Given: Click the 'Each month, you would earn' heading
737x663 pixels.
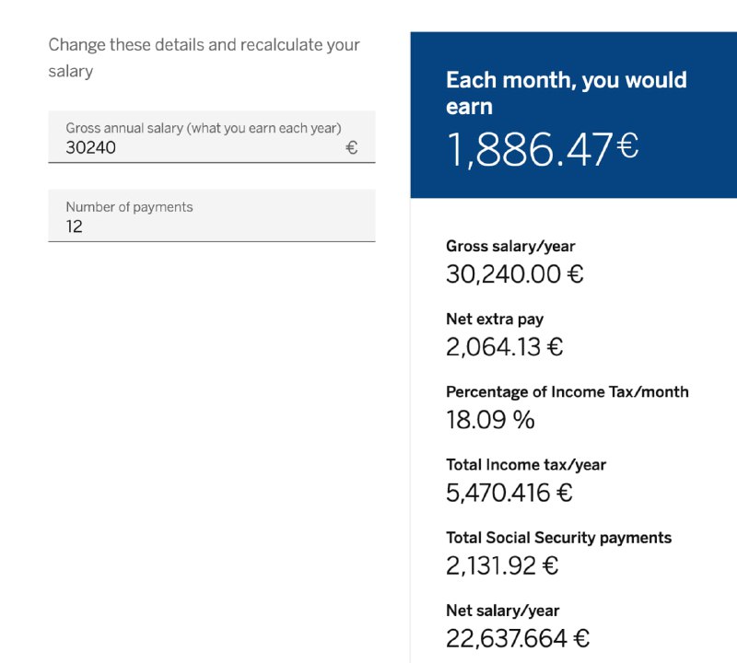Looking at the screenshot, I should [x=567, y=93].
